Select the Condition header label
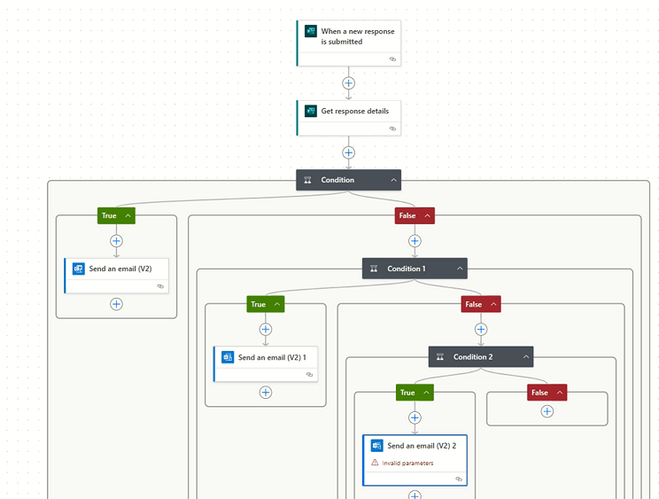Screen dimensions: 659x499 pyautogui.click(x=337, y=180)
